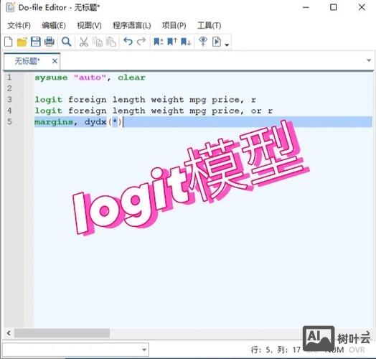The height and width of the screenshot is (359, 376).
Task: Execute the do-file with the run icon
Action: click(217, 42)
